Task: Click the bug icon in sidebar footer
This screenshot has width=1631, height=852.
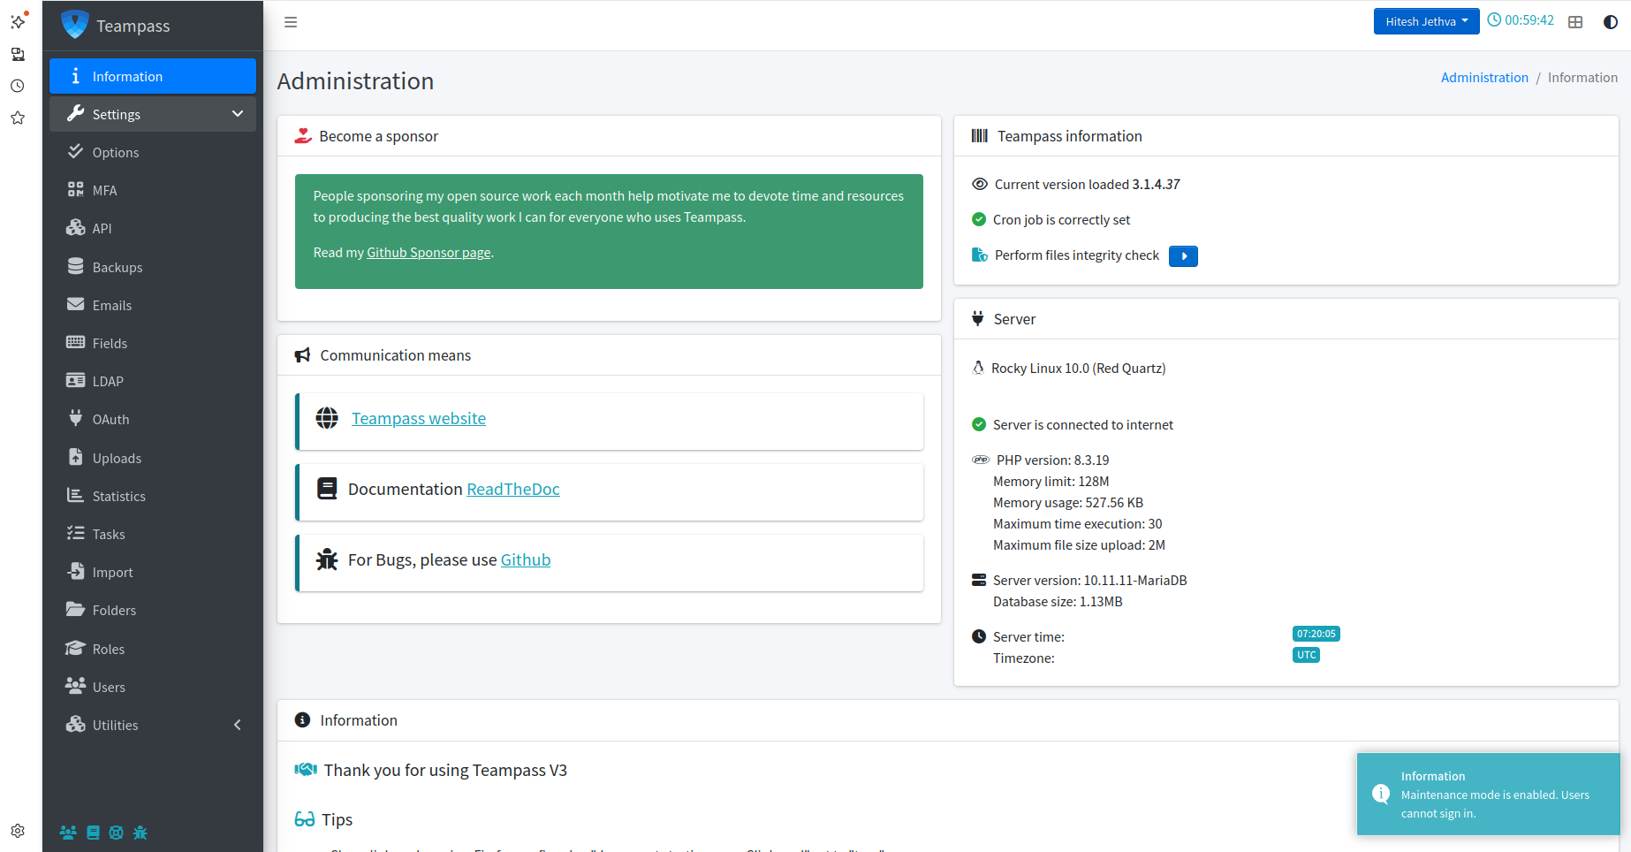Action: point(140,833)
